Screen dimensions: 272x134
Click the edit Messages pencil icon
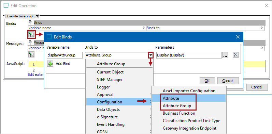pos(31,55)
